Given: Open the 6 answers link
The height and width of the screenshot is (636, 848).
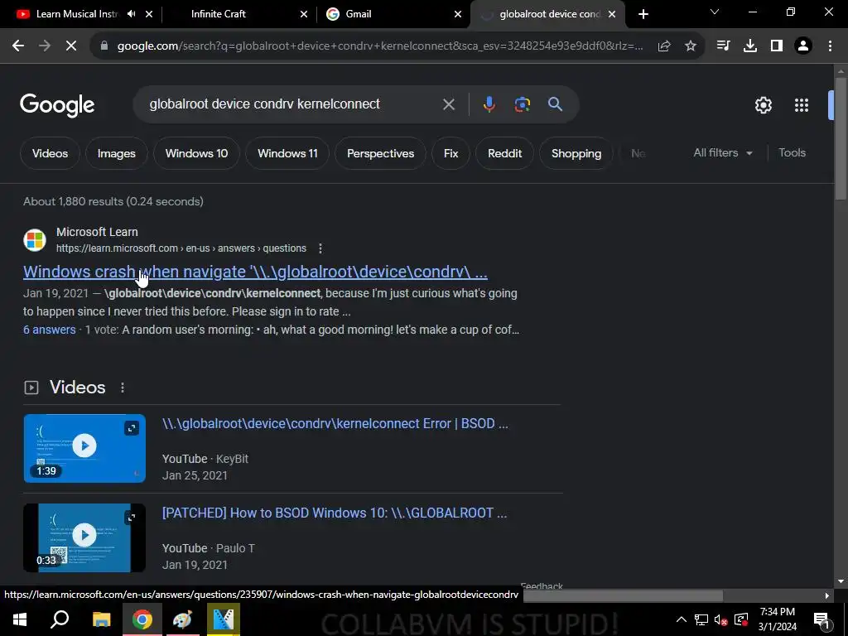Looking at the screenshot, I should tap(49, 330).
